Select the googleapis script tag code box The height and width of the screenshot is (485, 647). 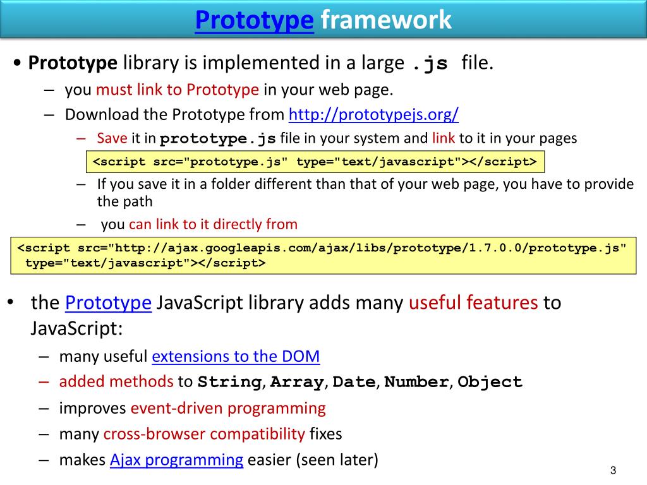[x=323, y=256]
